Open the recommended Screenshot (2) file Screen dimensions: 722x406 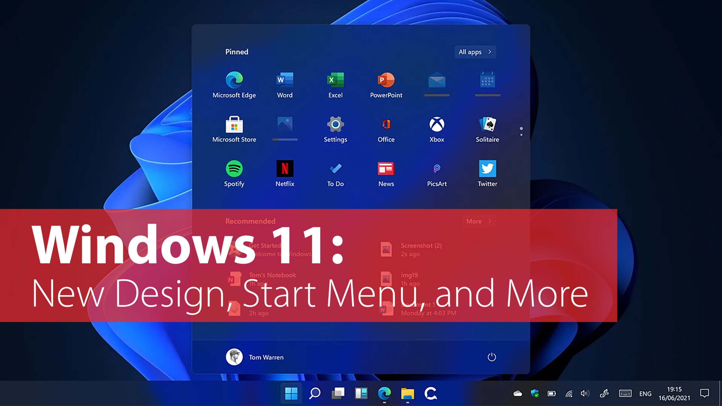point(411,250)
